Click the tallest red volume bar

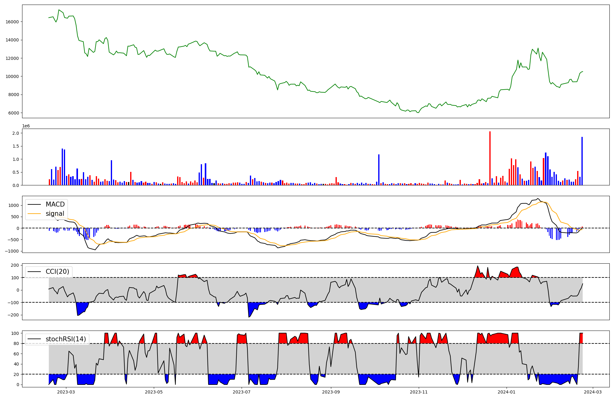(490, 158)
